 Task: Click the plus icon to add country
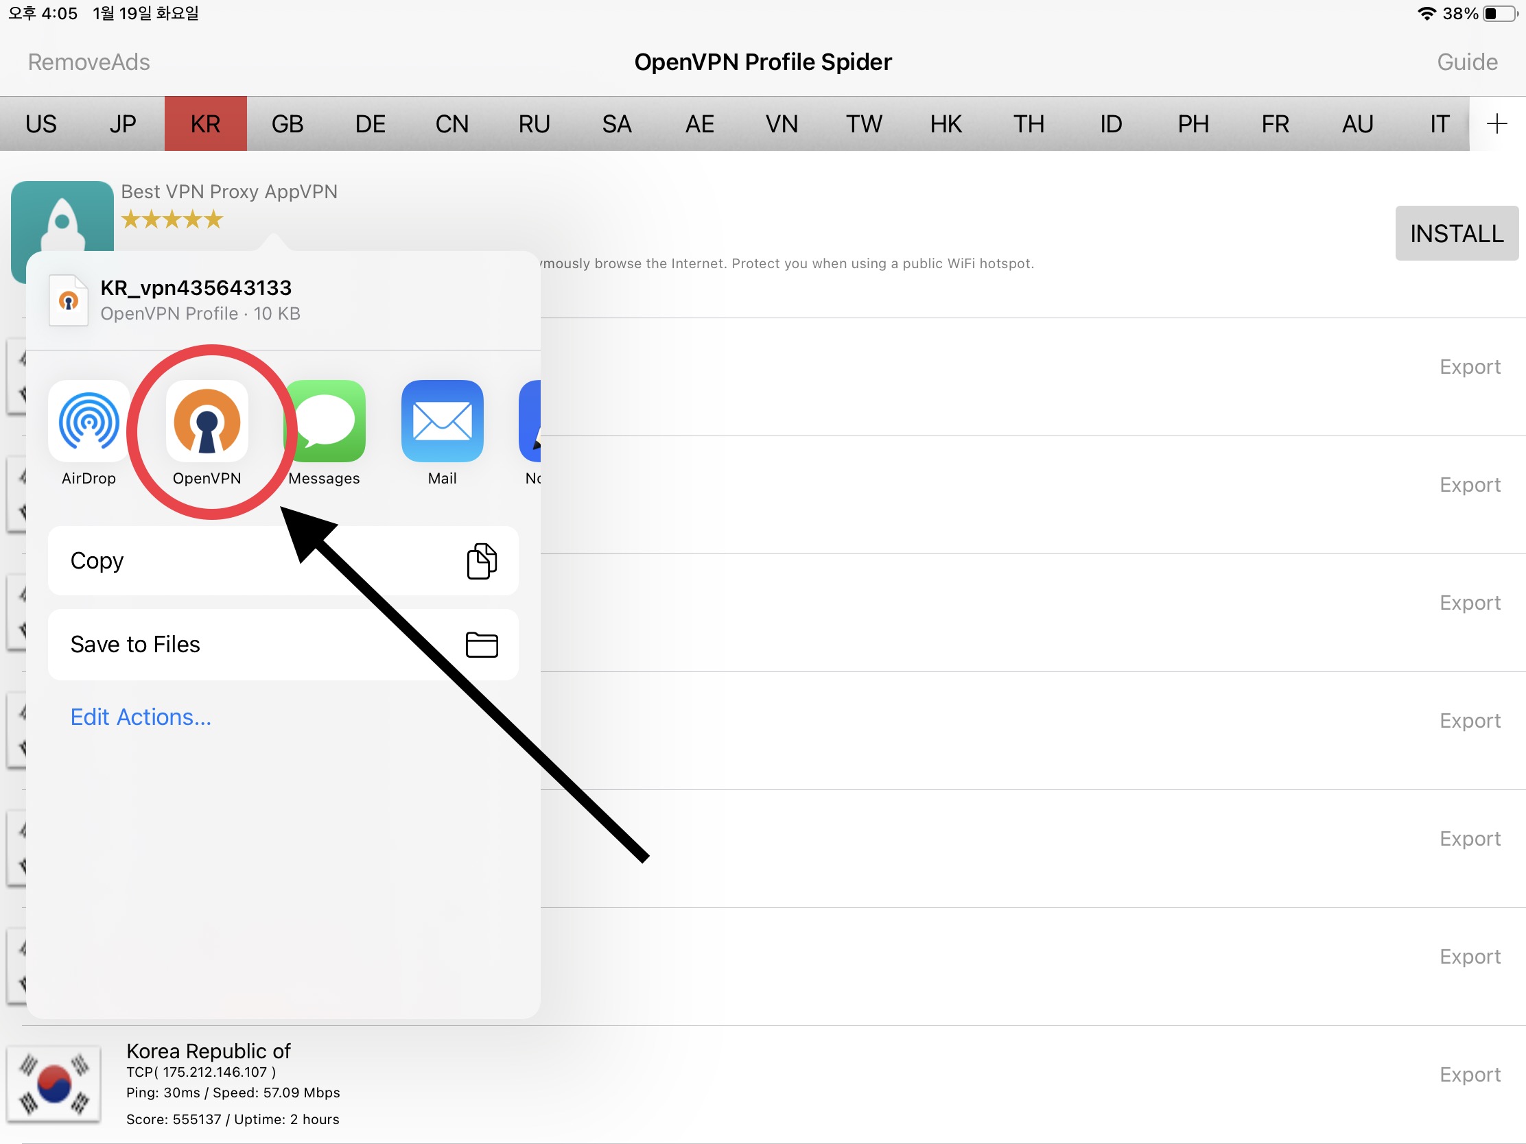pos(1496,124)
